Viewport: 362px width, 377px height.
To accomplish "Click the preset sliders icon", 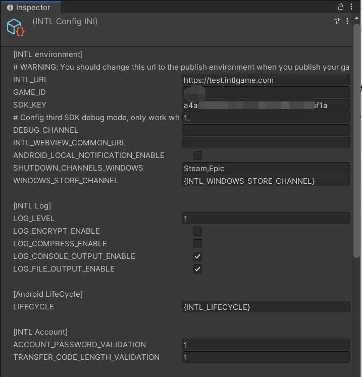I will (x=337, y=21).
